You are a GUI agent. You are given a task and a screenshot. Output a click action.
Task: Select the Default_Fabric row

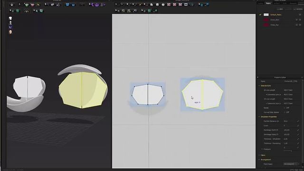[x=280, y=15]
